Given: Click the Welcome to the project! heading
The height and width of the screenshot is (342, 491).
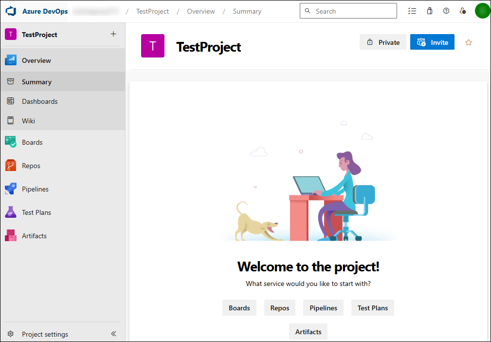Looking at the screenshot, I should pos(308,267).
